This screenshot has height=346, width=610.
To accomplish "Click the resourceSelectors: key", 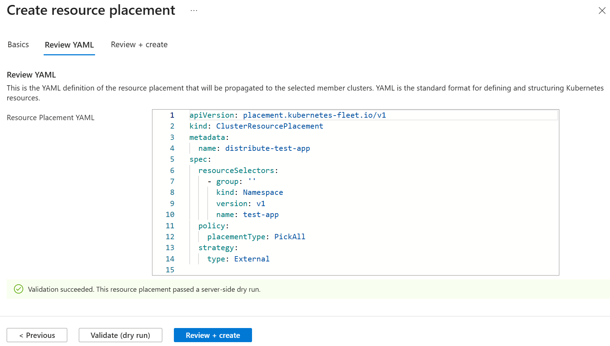I will pyautogui.click(x=238, y=171).
